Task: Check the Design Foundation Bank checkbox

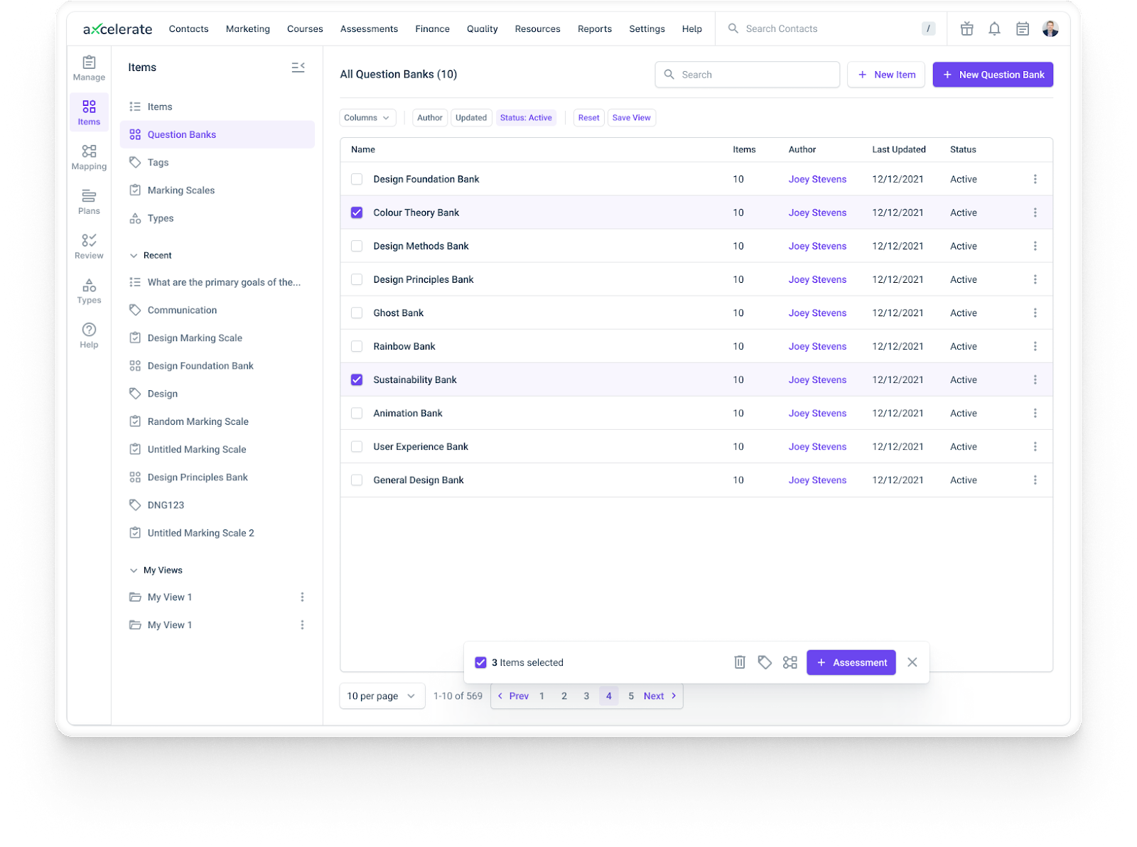Action: tap(356, 179)
